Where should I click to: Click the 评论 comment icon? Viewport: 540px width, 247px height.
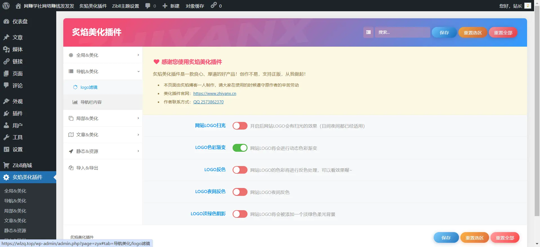click(6, 85)
